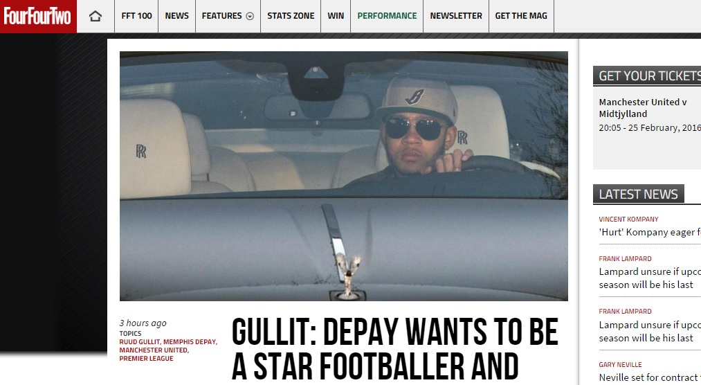Select the Win menu item
The image size is (701, 385).
tap(336, 16)
